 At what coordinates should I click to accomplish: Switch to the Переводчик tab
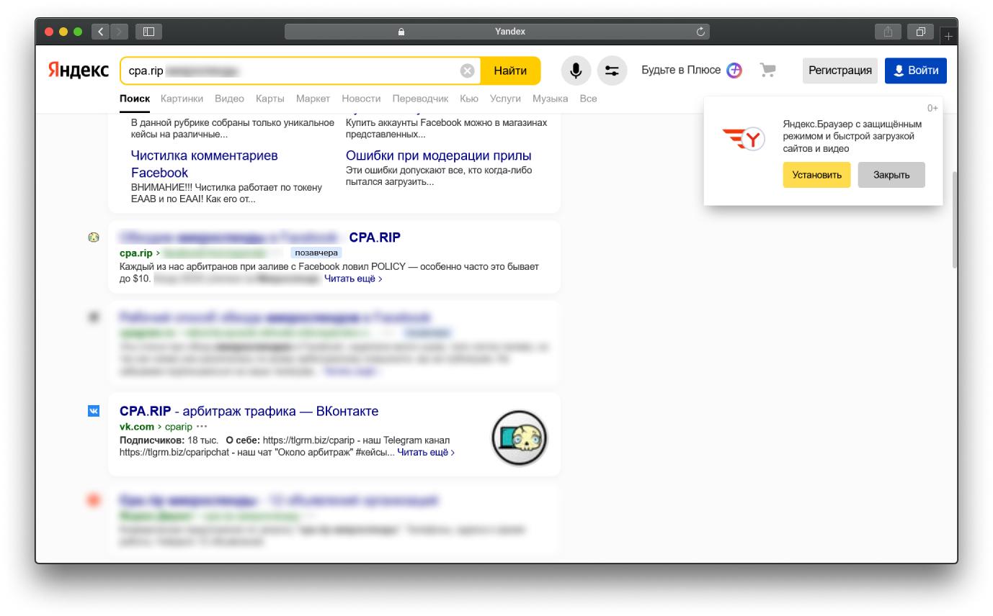click(420, 99)
